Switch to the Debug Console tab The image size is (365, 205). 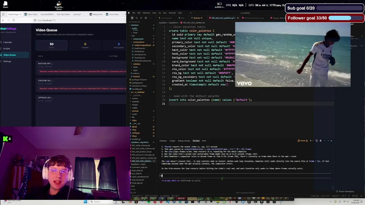(x=184, y=141)
